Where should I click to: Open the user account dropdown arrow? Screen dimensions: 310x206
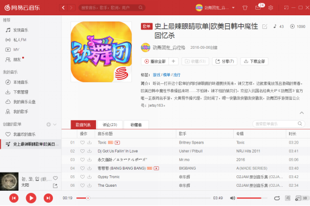tap(233, 8)
